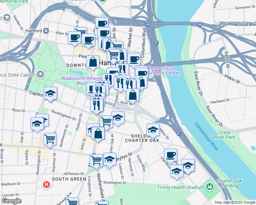Select the school marker on Capitol Ave
256x205 pixels.
[x=50, y=94]
